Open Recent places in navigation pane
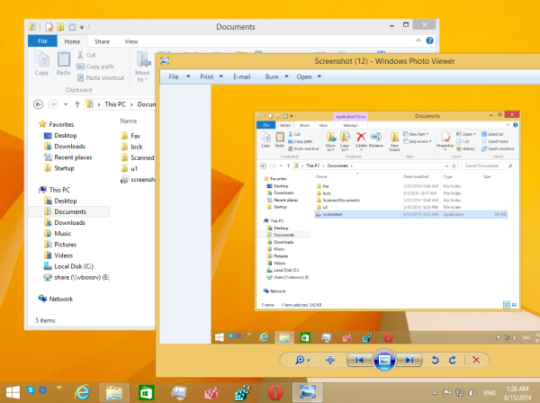Image resolution: width=540 pixels, height=403 pixels. point(67,157)
